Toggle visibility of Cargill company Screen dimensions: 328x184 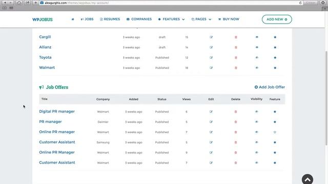click(x=257, y=37)
